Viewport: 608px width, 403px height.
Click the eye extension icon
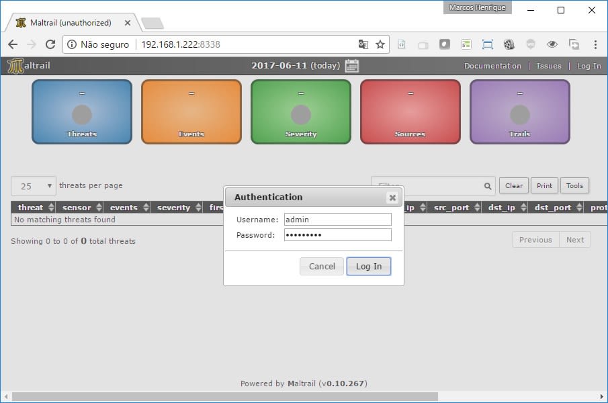click(552, 44)
